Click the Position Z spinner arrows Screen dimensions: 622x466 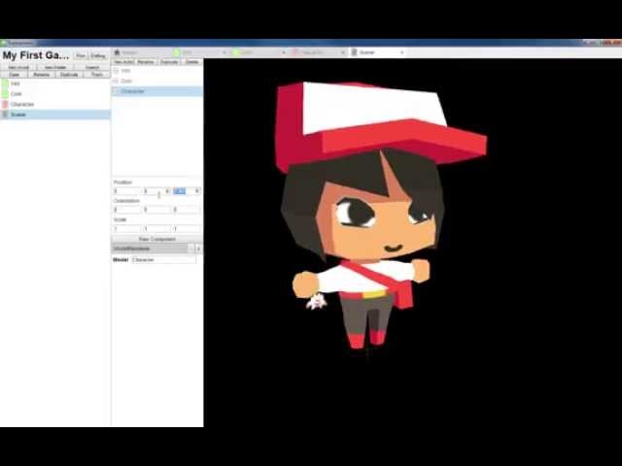(197, 191)
